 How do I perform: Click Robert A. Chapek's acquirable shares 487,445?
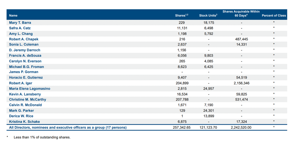(242, 39)
